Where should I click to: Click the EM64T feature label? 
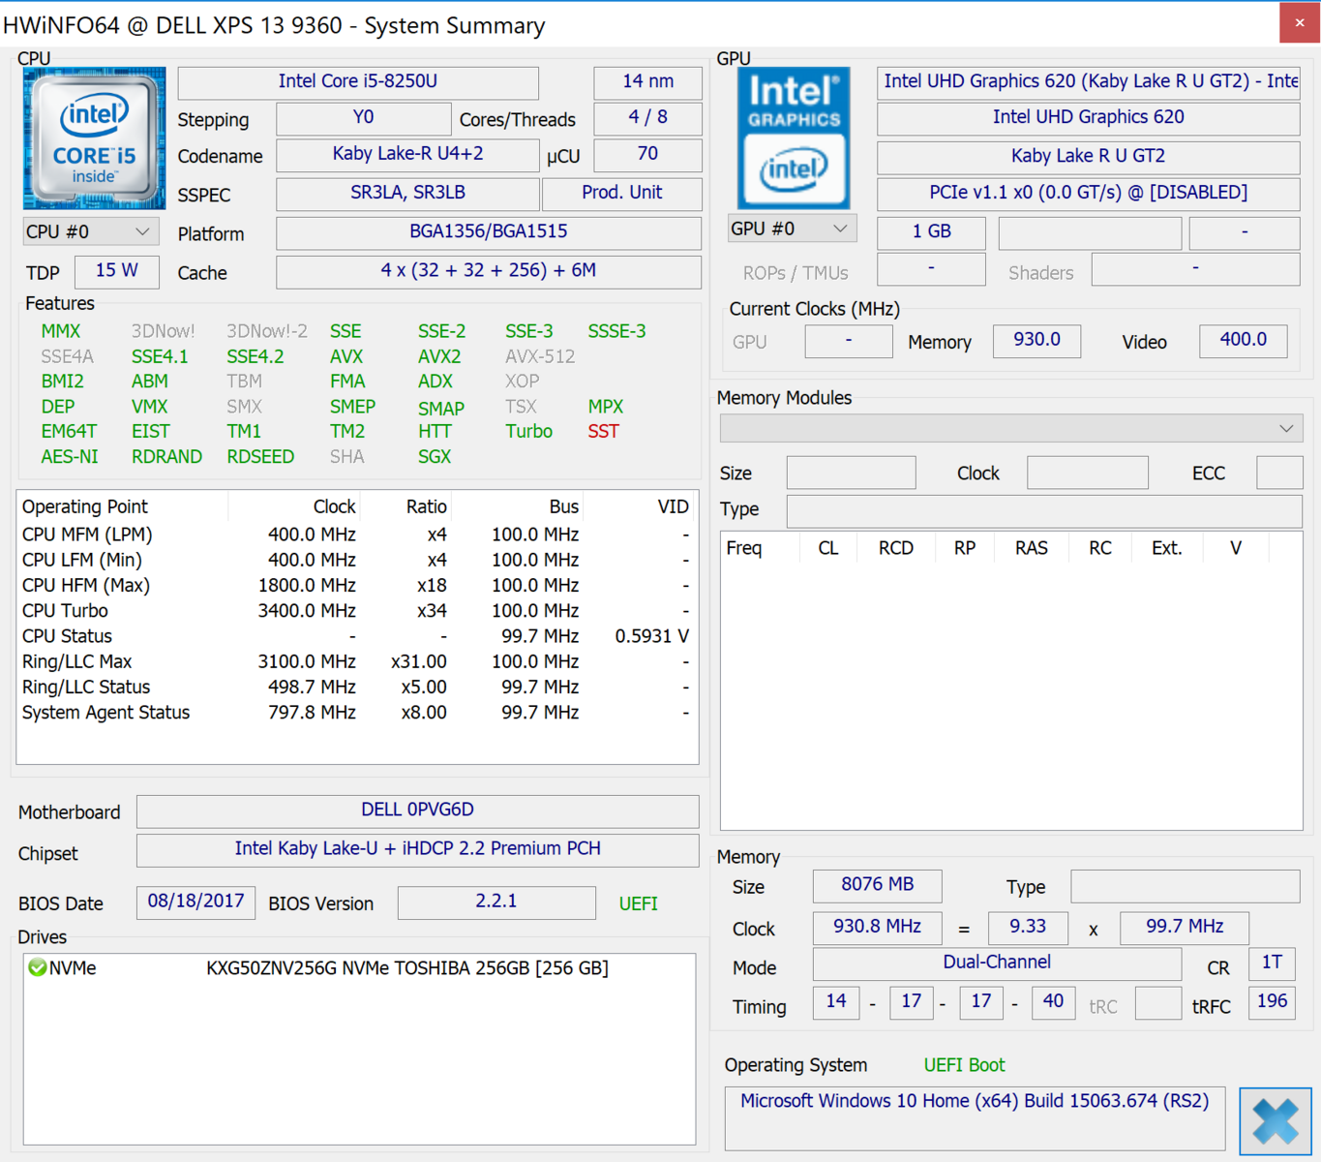tap(69, 432)
